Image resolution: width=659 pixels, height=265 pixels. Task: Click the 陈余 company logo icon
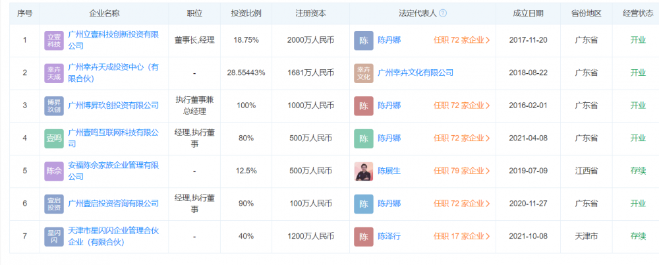[x=54, y=171]
